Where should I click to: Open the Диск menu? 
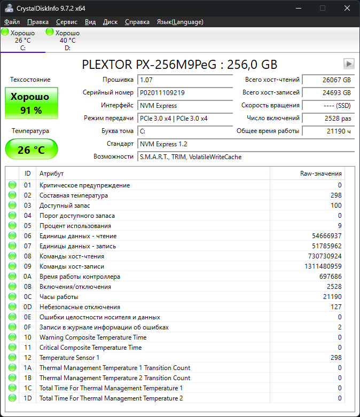[x=110, y=22]
